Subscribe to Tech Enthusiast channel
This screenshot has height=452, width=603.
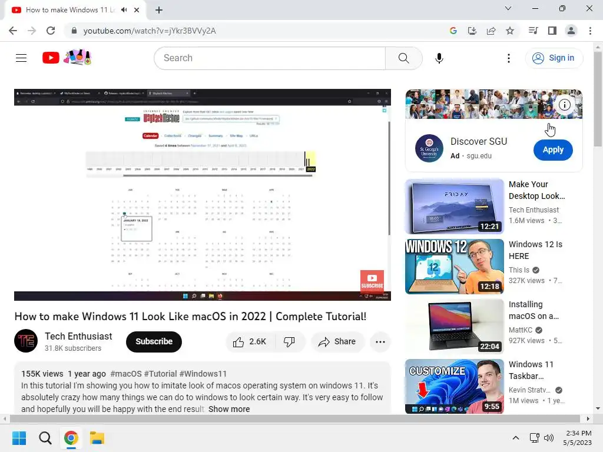pyautogui.click(x=154, y=342)
